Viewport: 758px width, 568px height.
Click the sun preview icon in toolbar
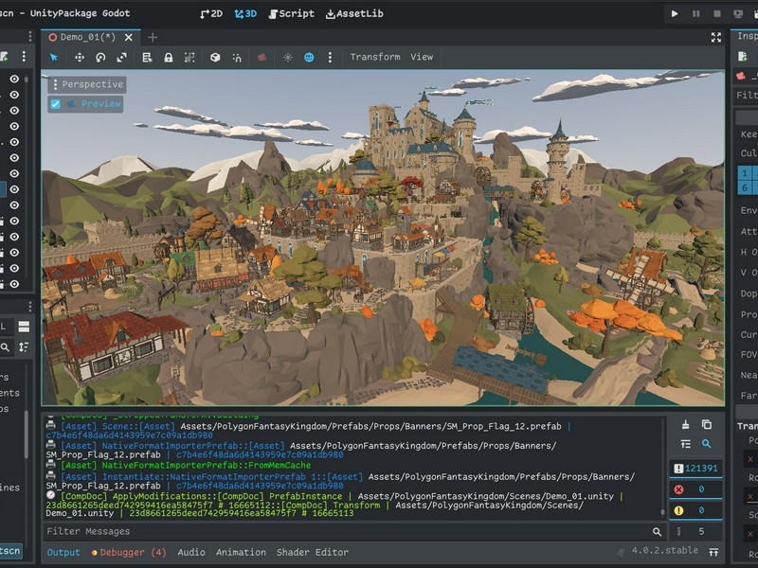pyautogui.click(x=288, y=57)
